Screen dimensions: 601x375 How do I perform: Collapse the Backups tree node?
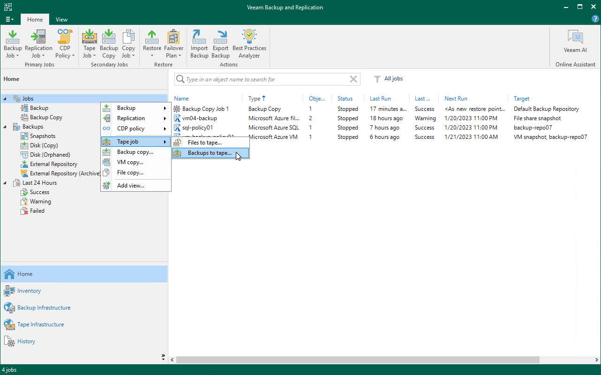5,127
